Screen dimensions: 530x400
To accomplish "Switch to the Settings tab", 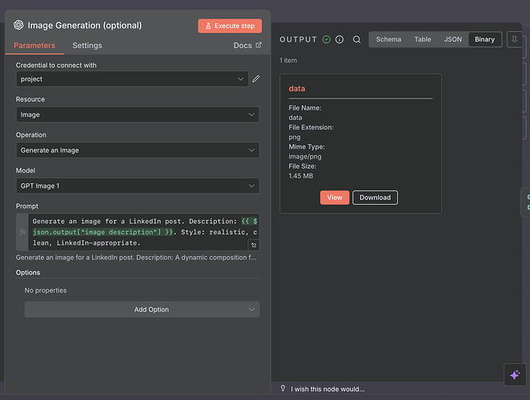I will (x=87, y=46).
